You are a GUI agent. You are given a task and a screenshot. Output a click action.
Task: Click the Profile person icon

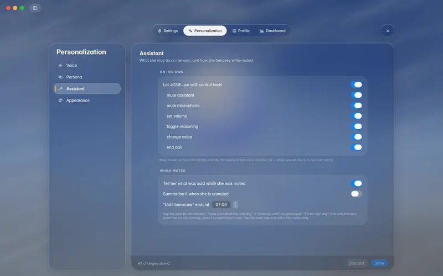coord(234,31)
